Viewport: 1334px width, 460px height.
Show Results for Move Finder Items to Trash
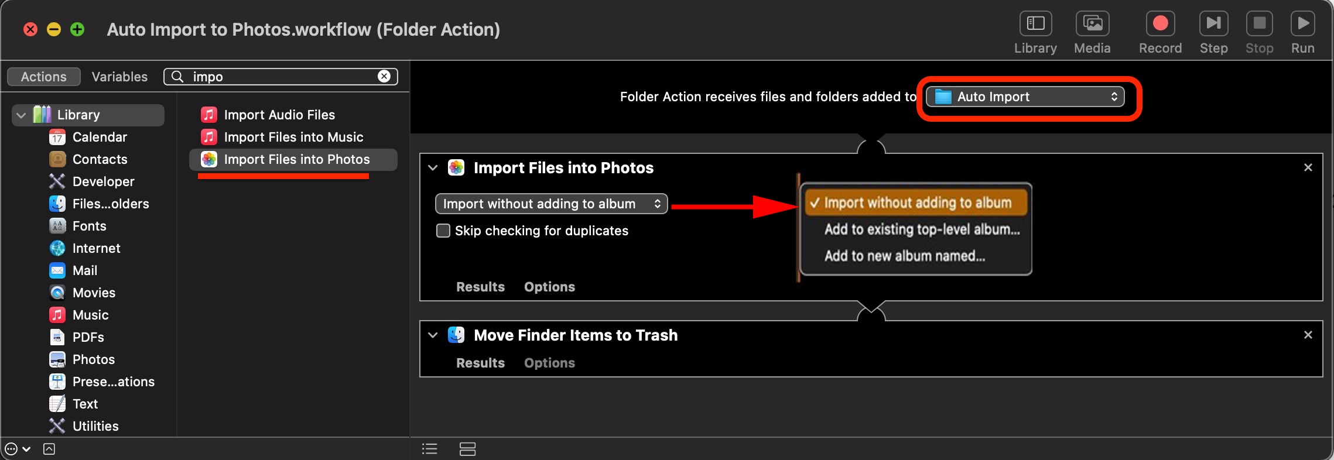point(480,363)
